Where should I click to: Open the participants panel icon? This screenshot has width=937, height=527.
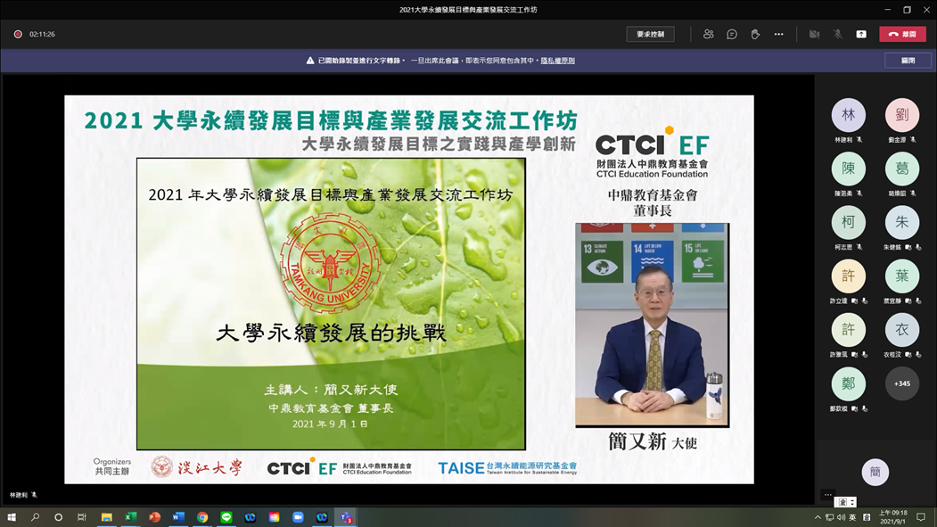[x=708, y=34]
